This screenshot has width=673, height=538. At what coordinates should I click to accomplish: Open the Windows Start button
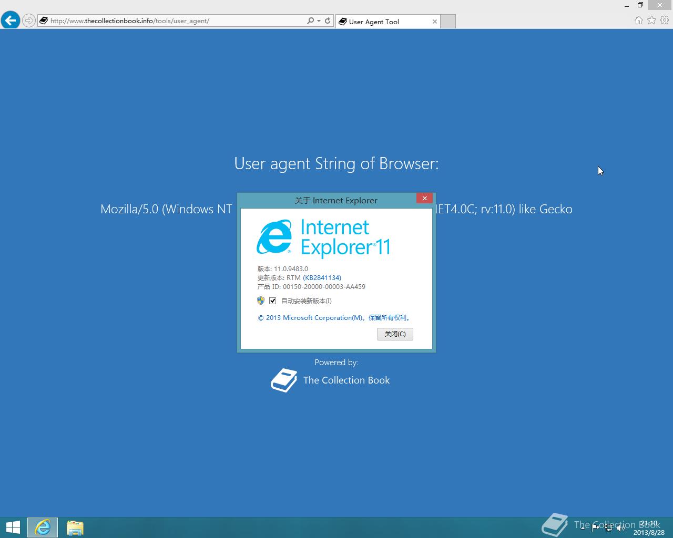pyautogui.click(x=13, y=527)
